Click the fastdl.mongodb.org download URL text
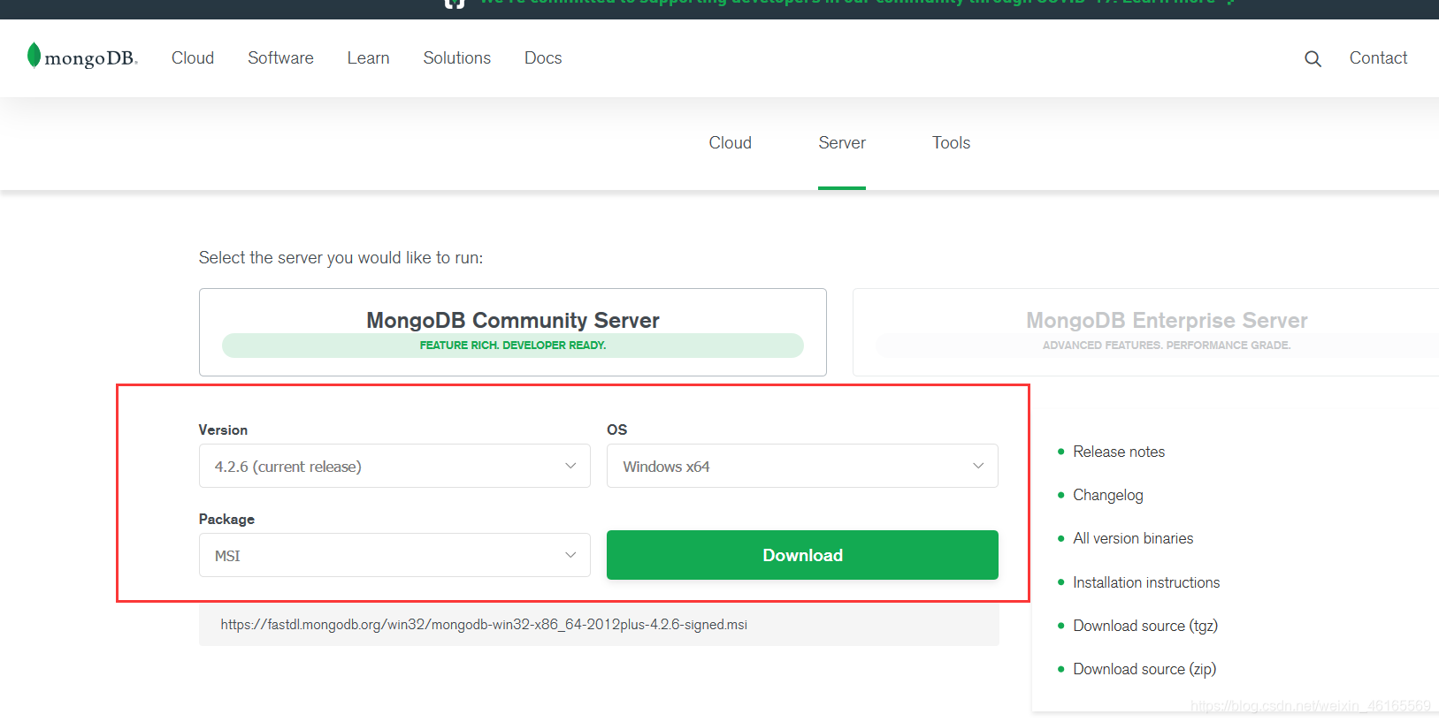Screen dimensions: 1439x722 tap(484, 624)
